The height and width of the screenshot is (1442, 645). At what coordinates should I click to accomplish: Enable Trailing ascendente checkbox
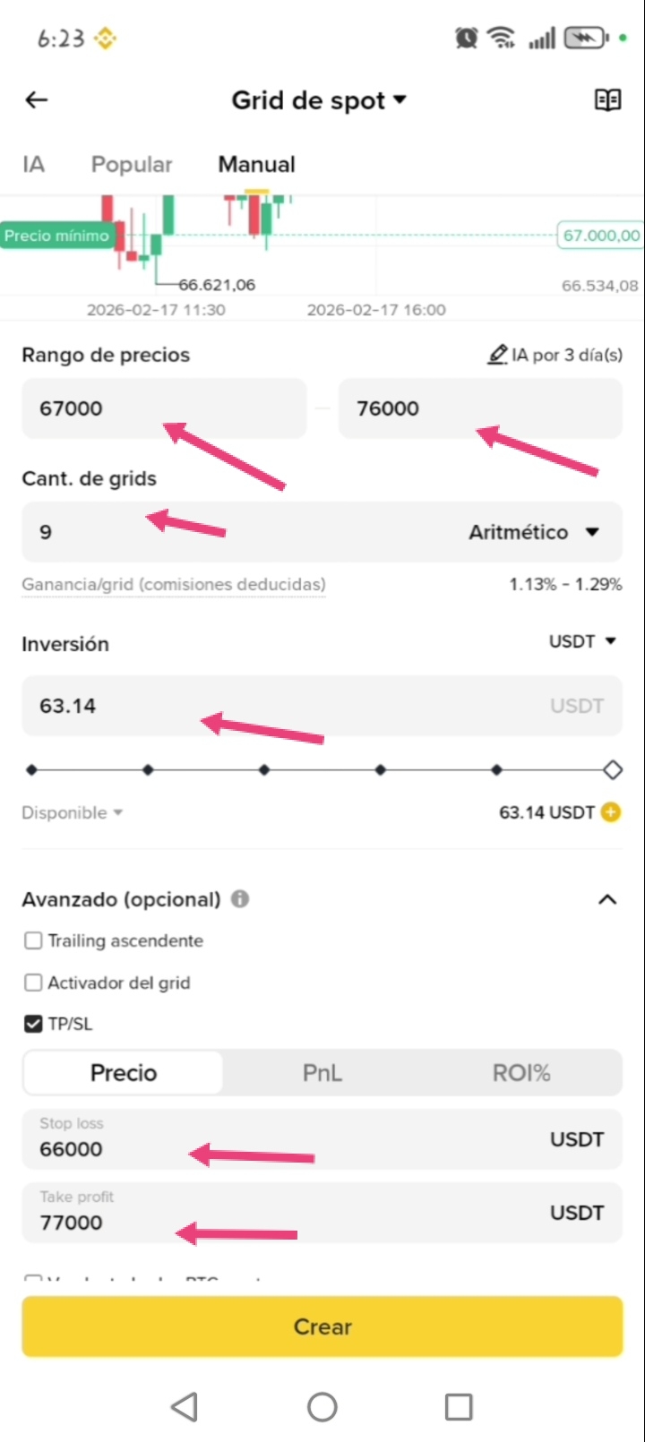pyautogui.click(x=33, y=940)
